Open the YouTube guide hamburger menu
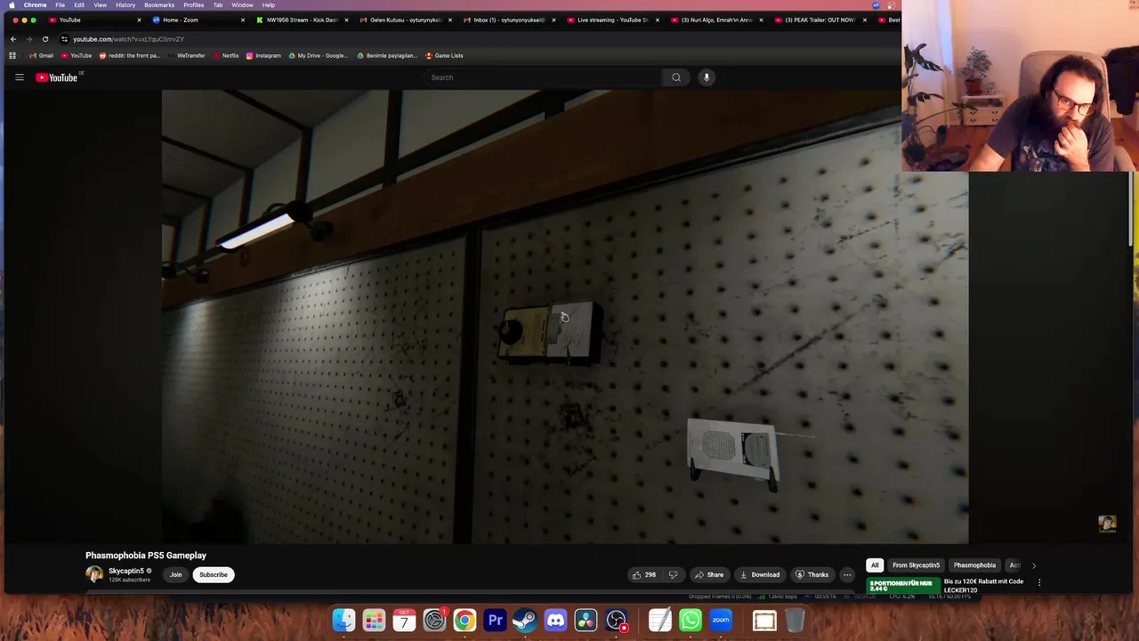 19,77
